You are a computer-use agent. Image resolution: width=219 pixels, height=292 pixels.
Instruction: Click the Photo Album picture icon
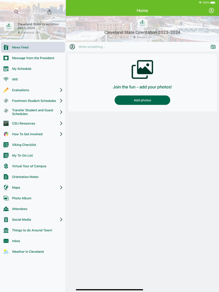[6, 198]
